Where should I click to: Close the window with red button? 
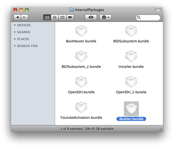coord(15,10)
